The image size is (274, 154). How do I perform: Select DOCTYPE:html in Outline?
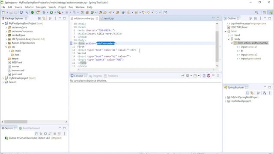click(x=239, y=27)
